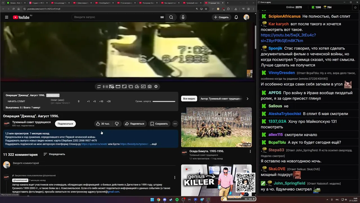
Task: Adjust the Громк. алерта volume slider
Action: coord(164,101)
